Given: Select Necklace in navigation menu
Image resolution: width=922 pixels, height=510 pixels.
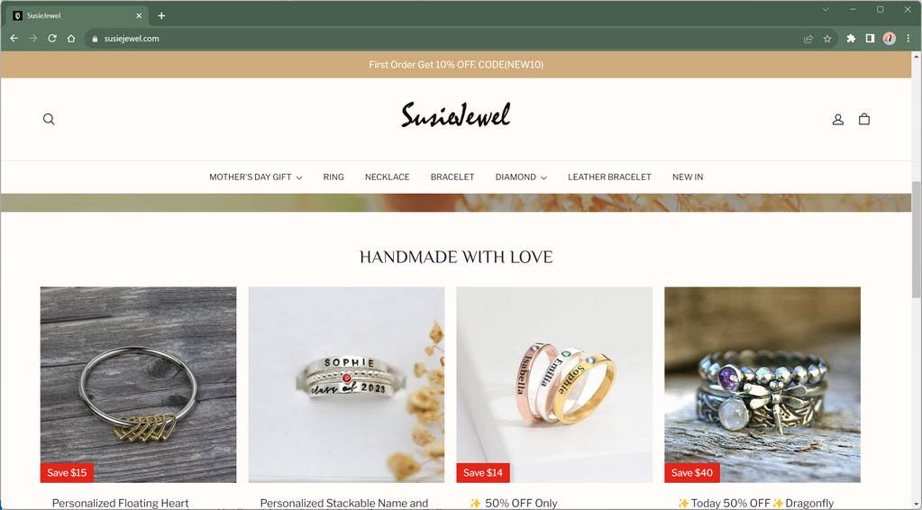Looking at the screenshot, I should (x=387, y=177).
